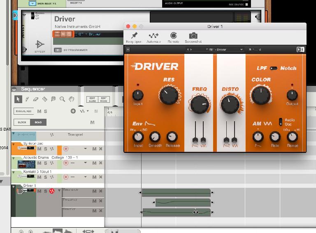
Task: Fold the Driver rack device triangle
Action: (x=24, y=15)
